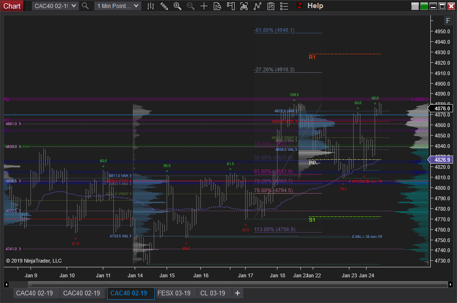Click the 4836.5 VAL label
Image resolution: width=457 pixels, height=303 pixels.
(286, 149)
